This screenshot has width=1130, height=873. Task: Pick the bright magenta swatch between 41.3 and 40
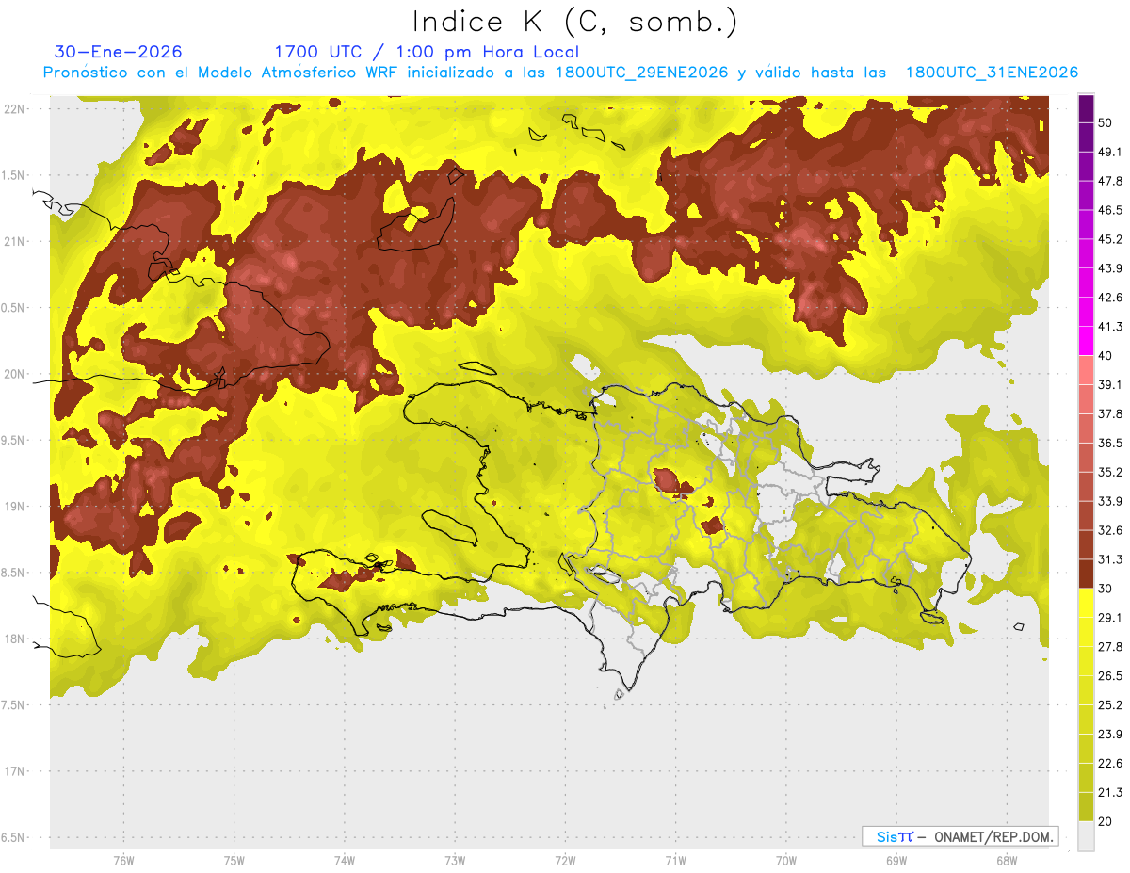[1086, 341]
